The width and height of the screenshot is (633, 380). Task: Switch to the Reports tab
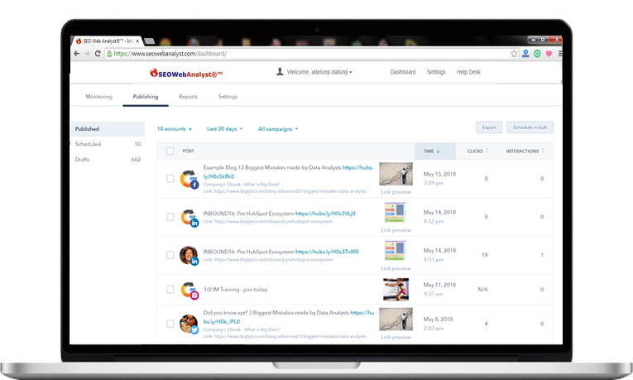pyautogui.click(x=188, y=97)
